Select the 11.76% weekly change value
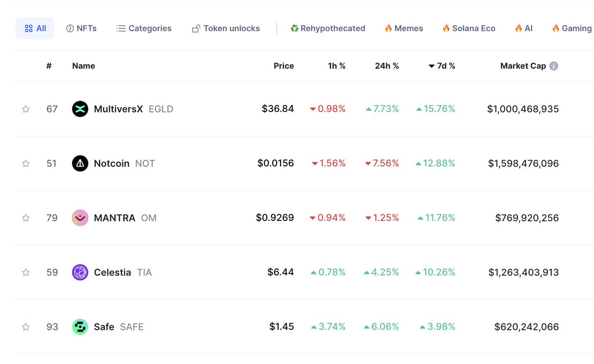 (437, 218)
